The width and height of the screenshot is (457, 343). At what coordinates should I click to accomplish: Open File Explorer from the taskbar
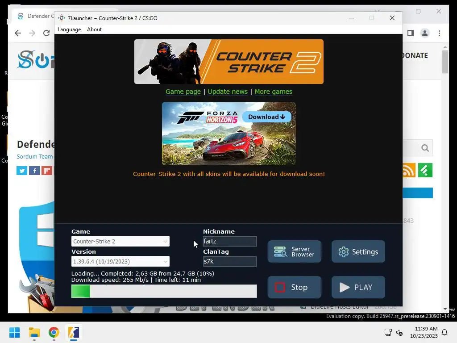click(34, 332)
